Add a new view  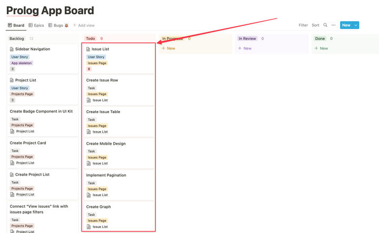(84, 25)
